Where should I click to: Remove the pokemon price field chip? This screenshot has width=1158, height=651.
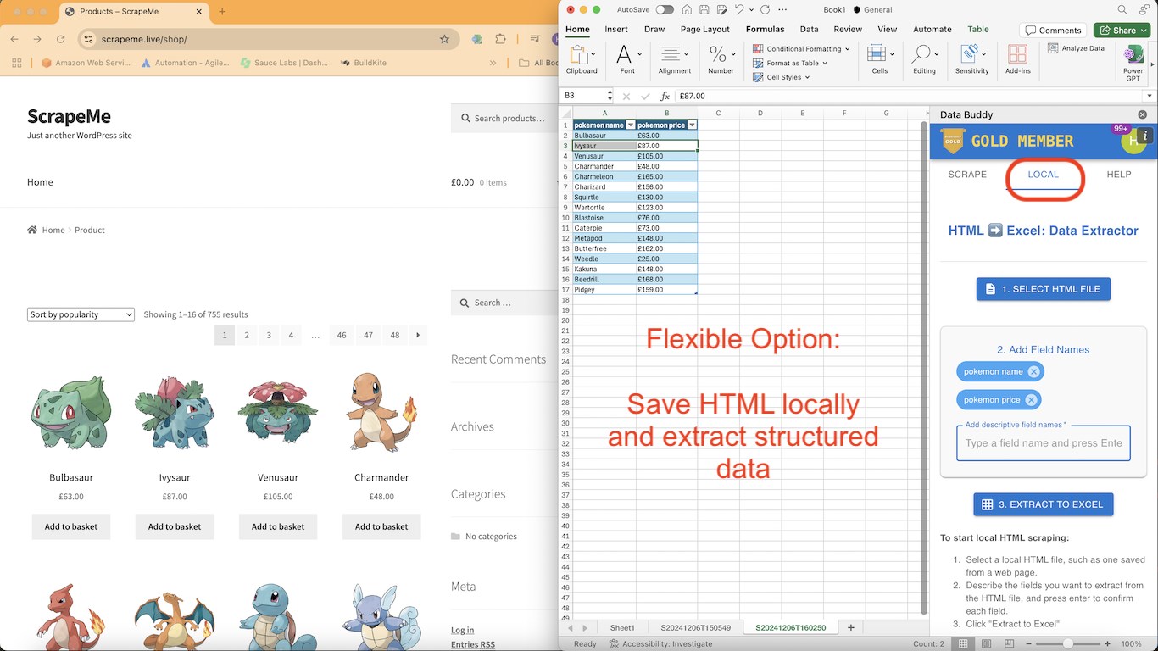tap(1031, 400)
